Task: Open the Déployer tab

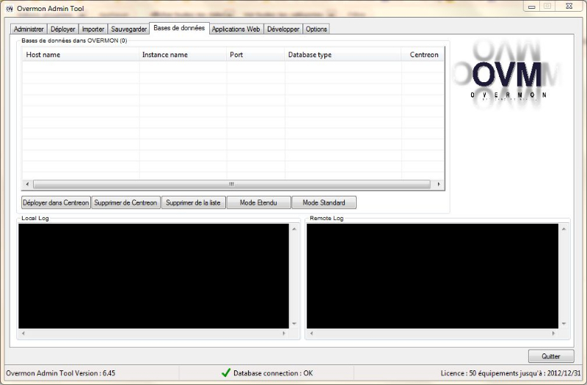Action: point(63,29)
